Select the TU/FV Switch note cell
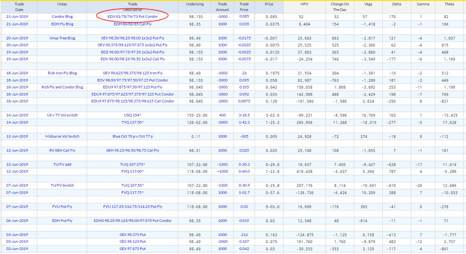This screenshot has height=254, width=466. [62, 186]
